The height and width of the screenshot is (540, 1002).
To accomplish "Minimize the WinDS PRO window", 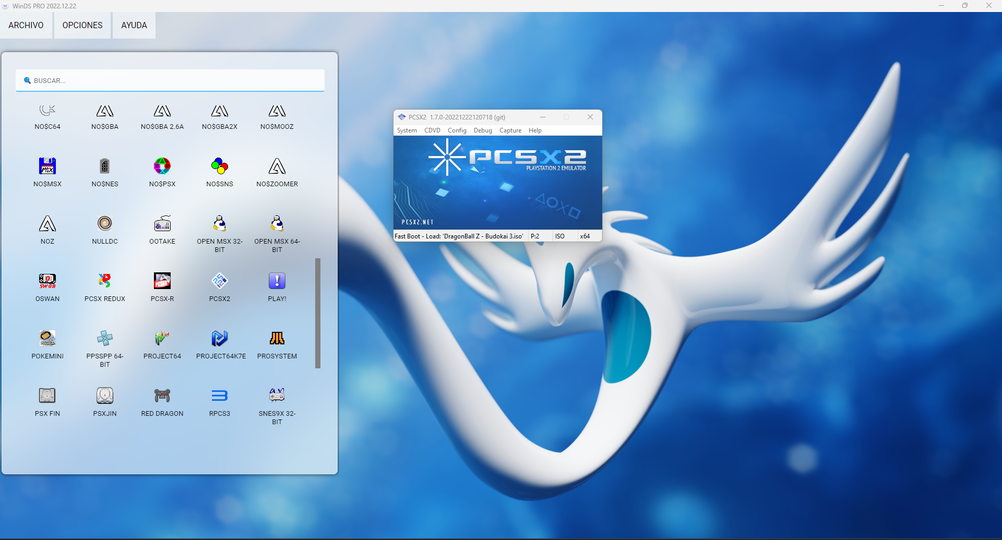I will [941, 6].
